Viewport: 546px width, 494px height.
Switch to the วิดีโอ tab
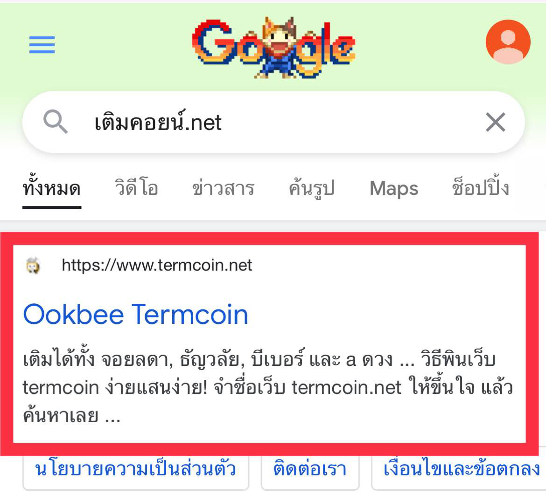point(136,189)
